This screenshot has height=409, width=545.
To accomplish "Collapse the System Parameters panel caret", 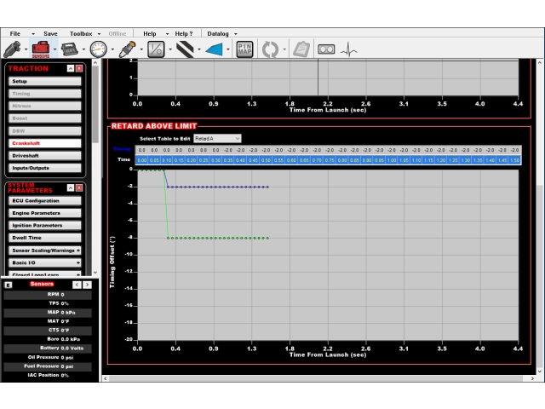I will 71,187.
